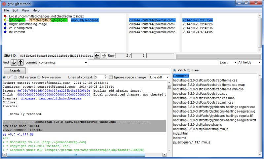
Task: Click the diff pane vertical scrollbar thumb
Action: click(x=169, y=87)
